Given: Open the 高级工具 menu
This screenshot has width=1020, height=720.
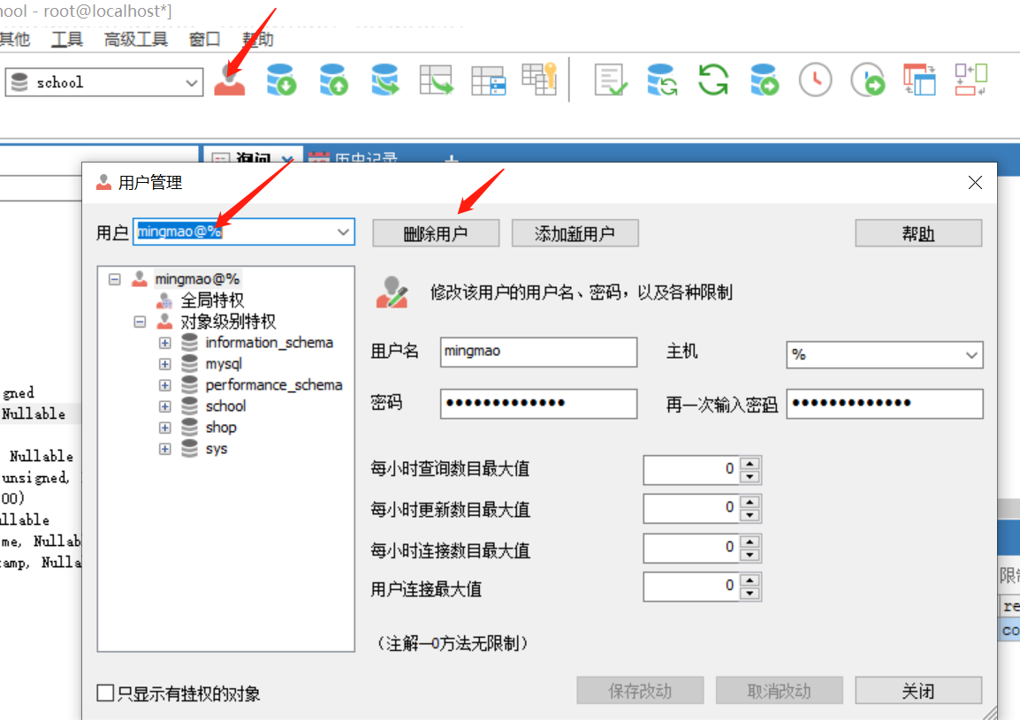Looking at the screenshot, I should click(136, 40).
